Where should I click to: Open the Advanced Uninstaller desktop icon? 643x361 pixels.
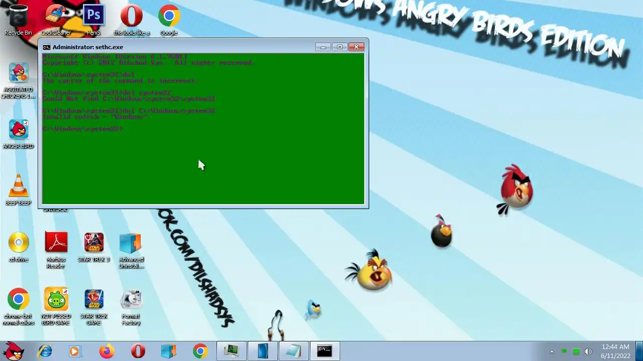(x=131, y=250)
